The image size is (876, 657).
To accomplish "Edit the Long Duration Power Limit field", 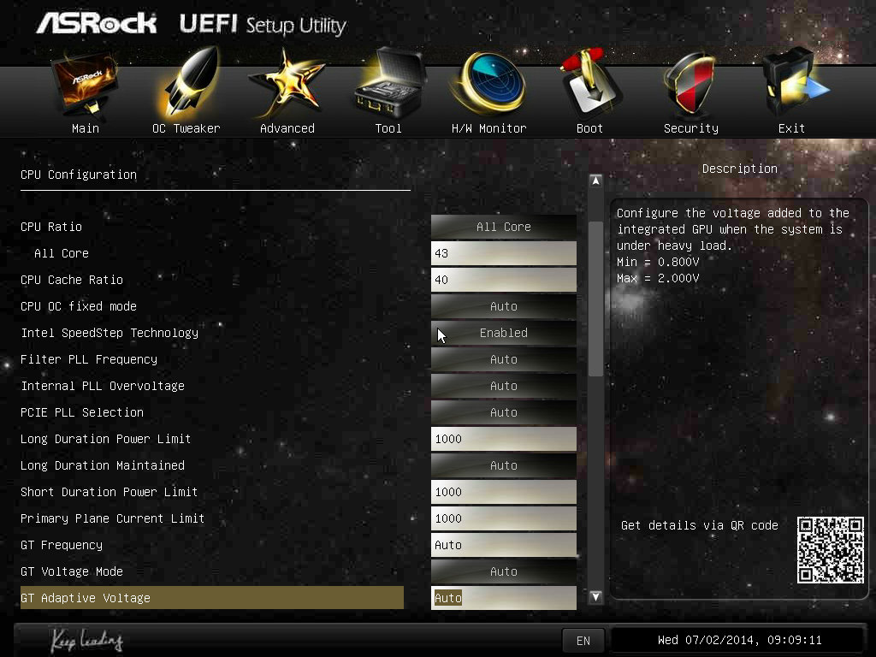I will point(503,439).
